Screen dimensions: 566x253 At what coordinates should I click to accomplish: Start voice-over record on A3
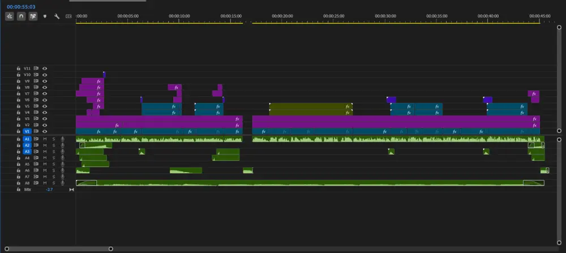click(62, 152)
